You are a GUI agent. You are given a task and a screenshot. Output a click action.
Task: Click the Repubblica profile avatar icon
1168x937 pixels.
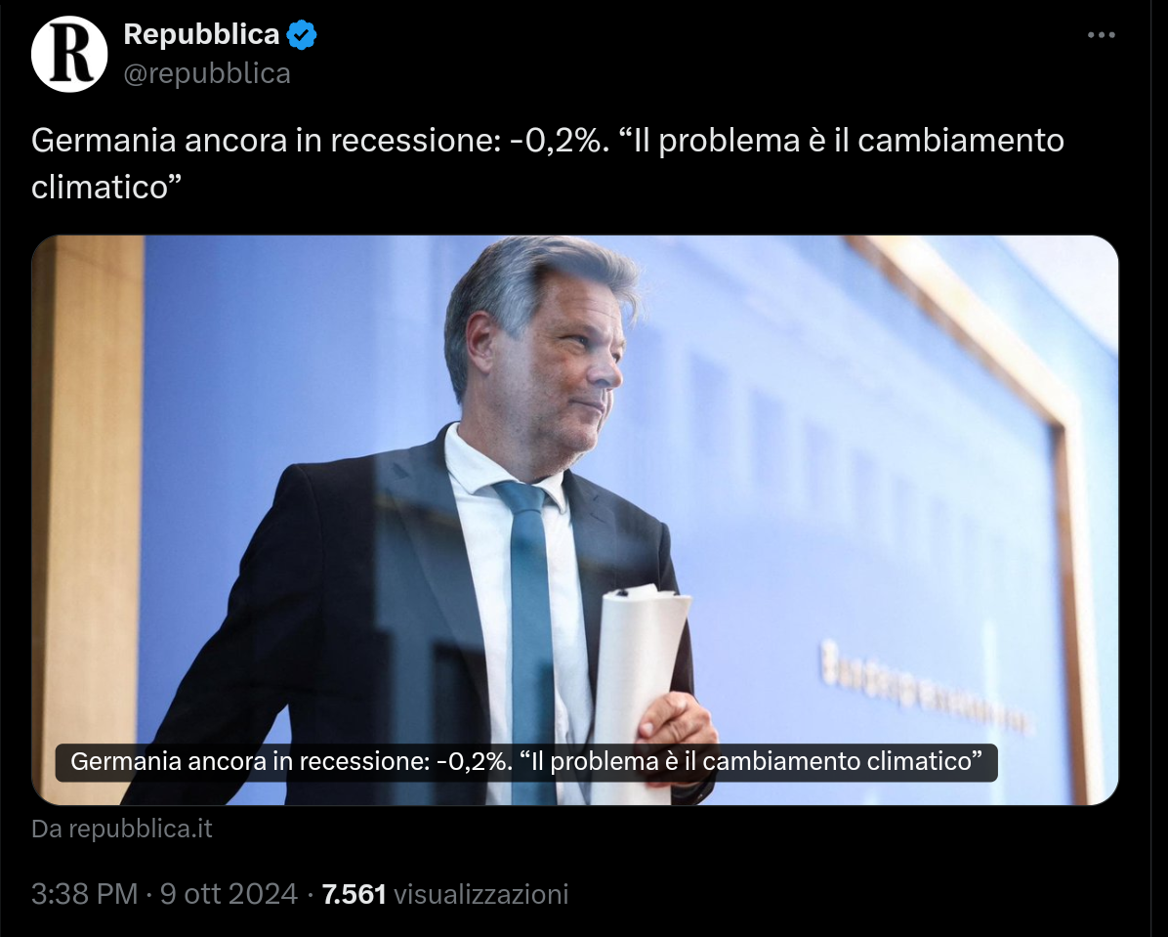[68, 53]
